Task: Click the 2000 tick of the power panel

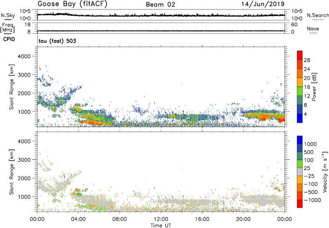Action: point(24,93)
